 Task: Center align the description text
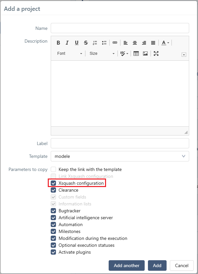(x=135, y=43)
